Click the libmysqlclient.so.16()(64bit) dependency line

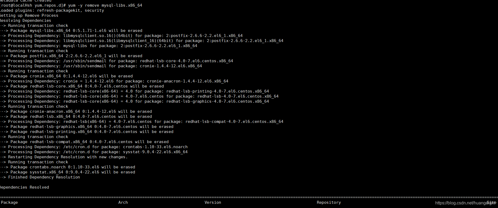click(x=121, y=36)
